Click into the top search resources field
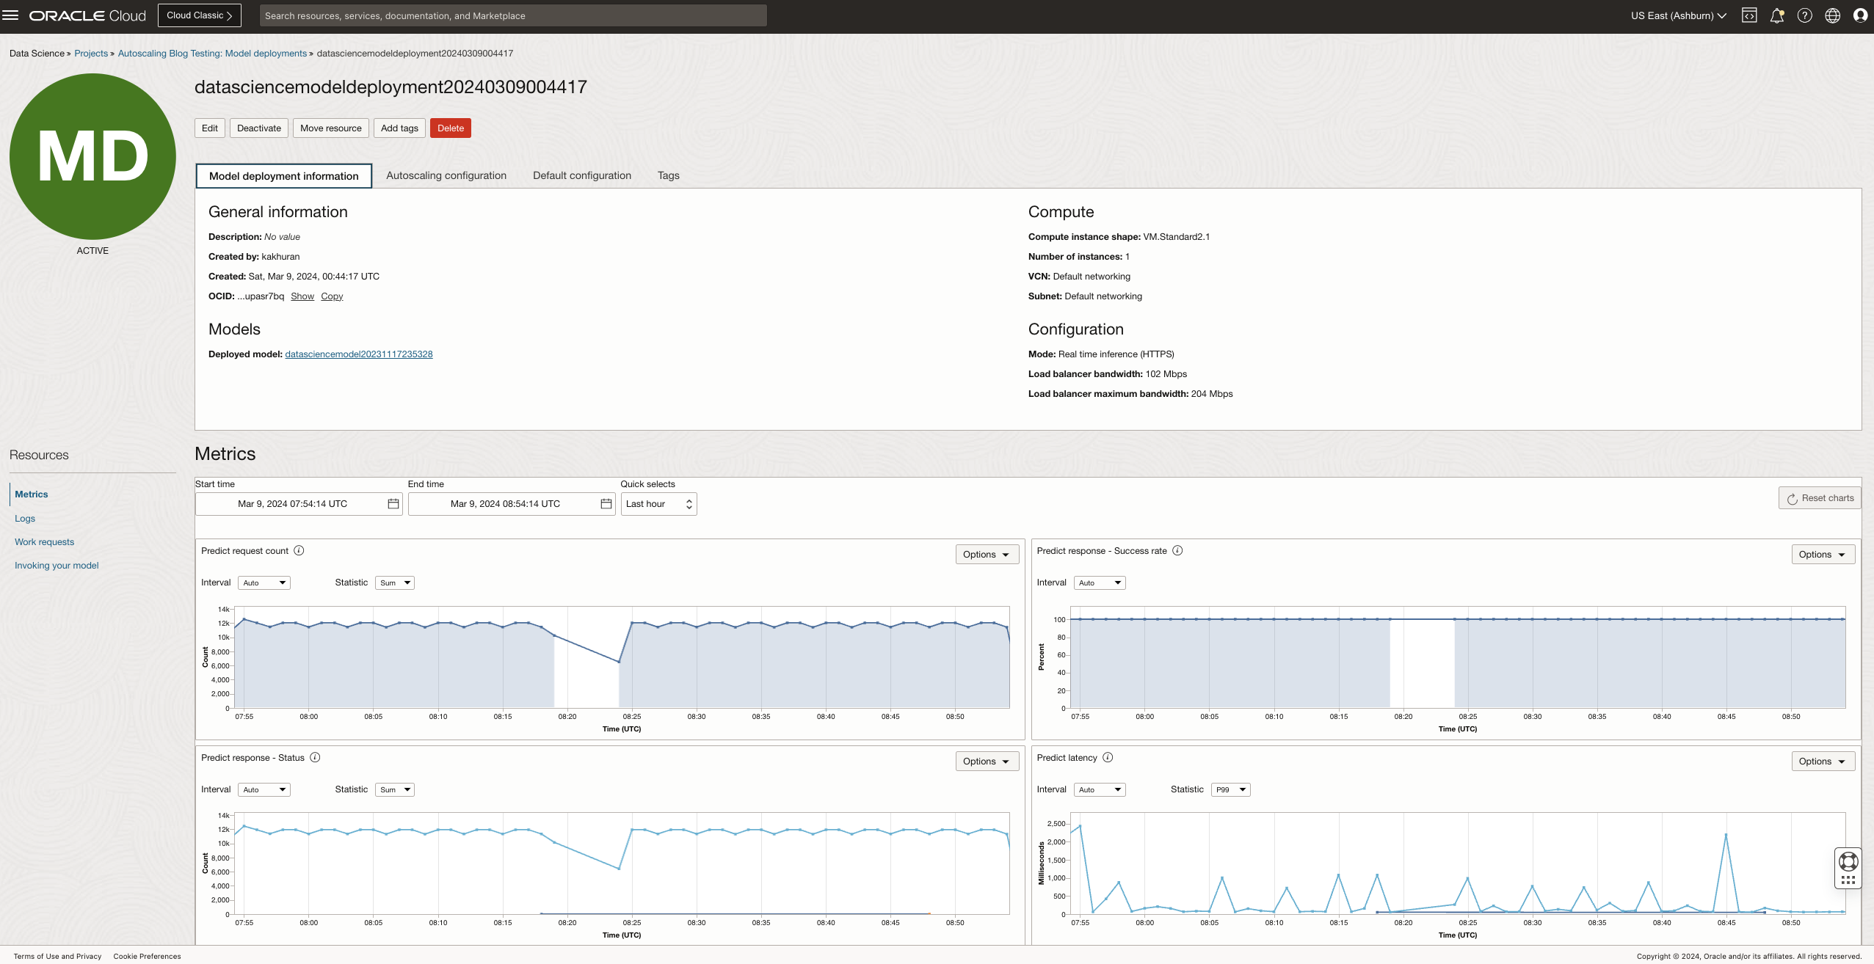The image size is (1874, 964). [512, 15]
